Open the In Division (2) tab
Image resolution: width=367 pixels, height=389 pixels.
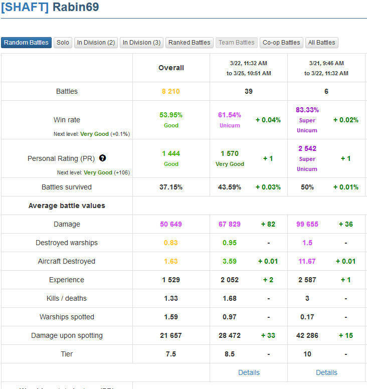click(96, 43)
